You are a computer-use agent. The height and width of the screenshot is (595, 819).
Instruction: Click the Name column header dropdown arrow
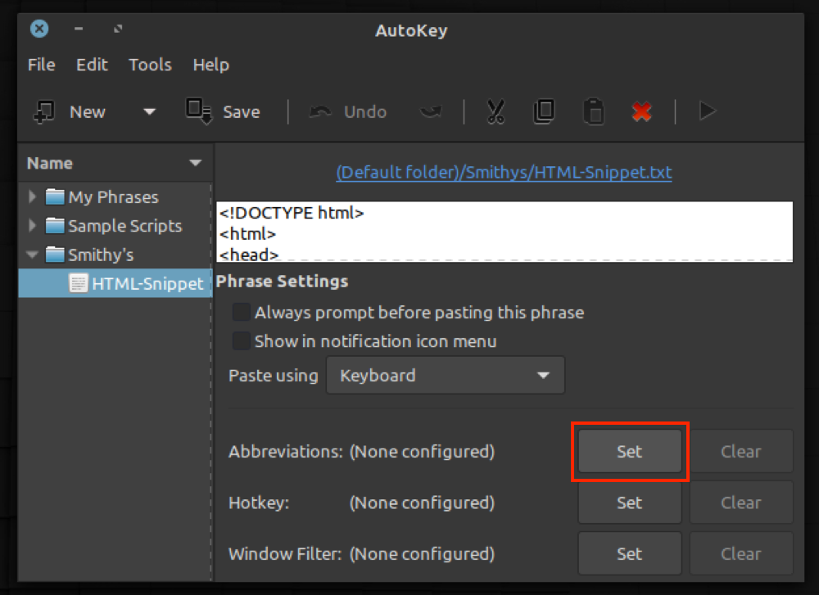[196, 164]
